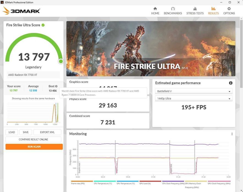Click the Estimated game performance info icon
243x192 pixels.
click(231, 83)
